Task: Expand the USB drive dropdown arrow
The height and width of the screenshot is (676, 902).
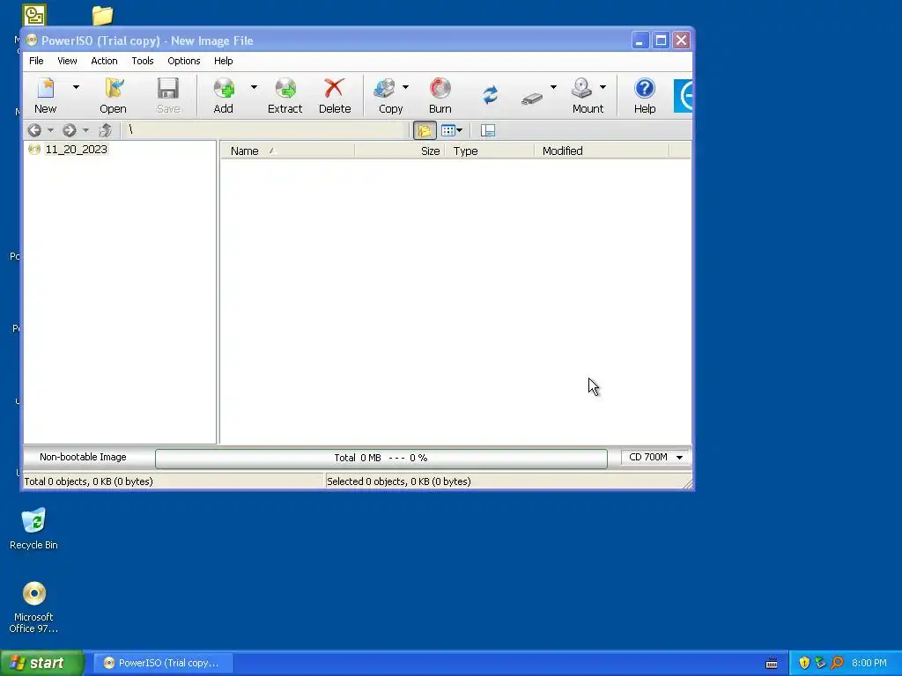Action: click(x=553, y=87)
